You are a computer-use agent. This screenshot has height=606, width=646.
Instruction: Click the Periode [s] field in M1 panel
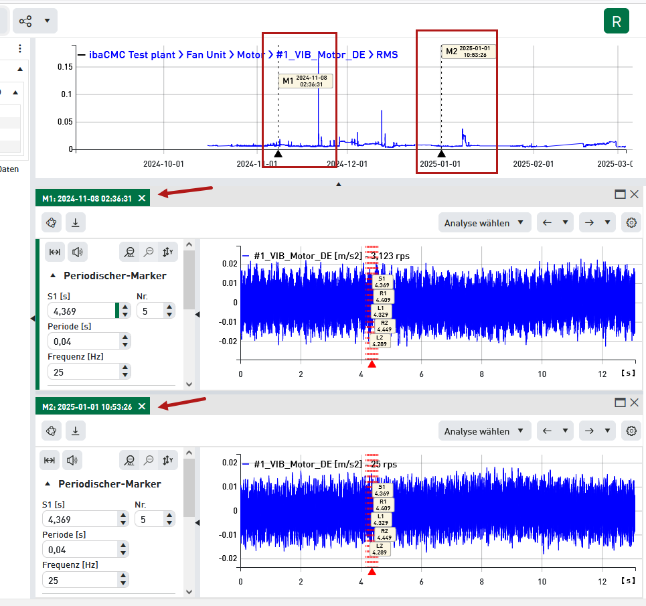point(83,342)
